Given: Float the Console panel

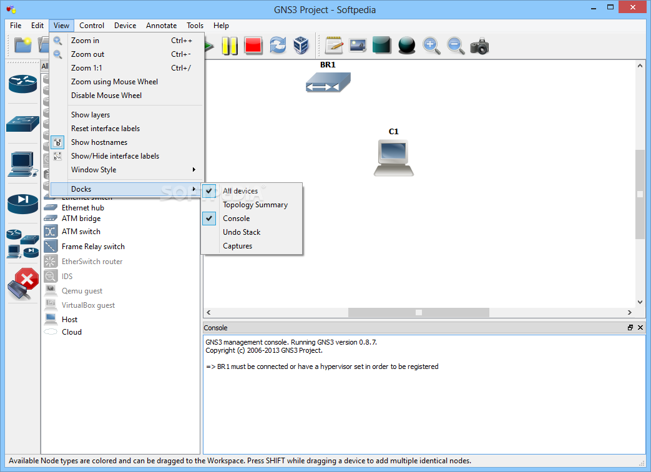Looking at the screenshot, I should click(630, 328).
